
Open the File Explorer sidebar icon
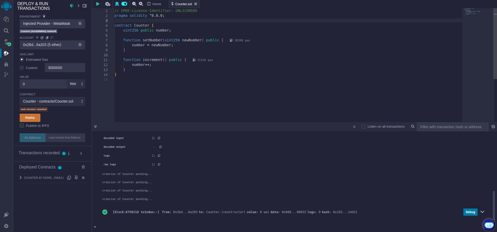[x=6, y=19]
